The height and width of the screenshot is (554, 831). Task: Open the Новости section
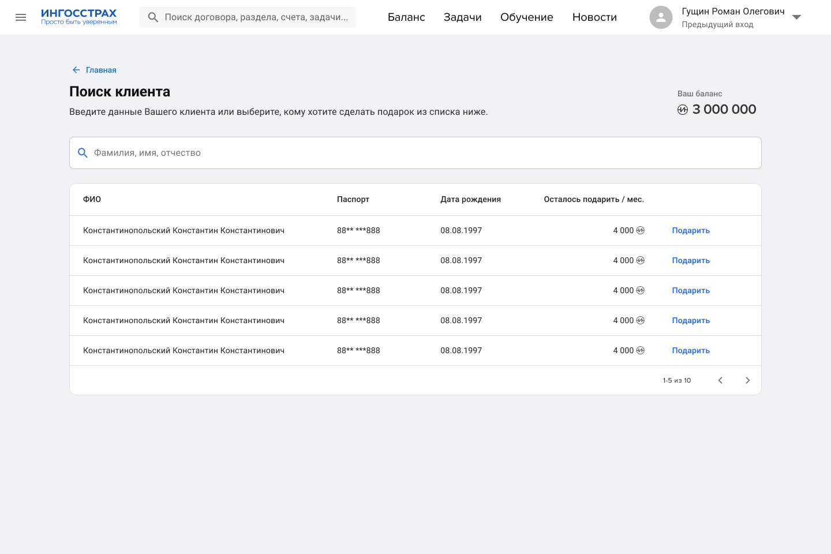click(594, 17)
